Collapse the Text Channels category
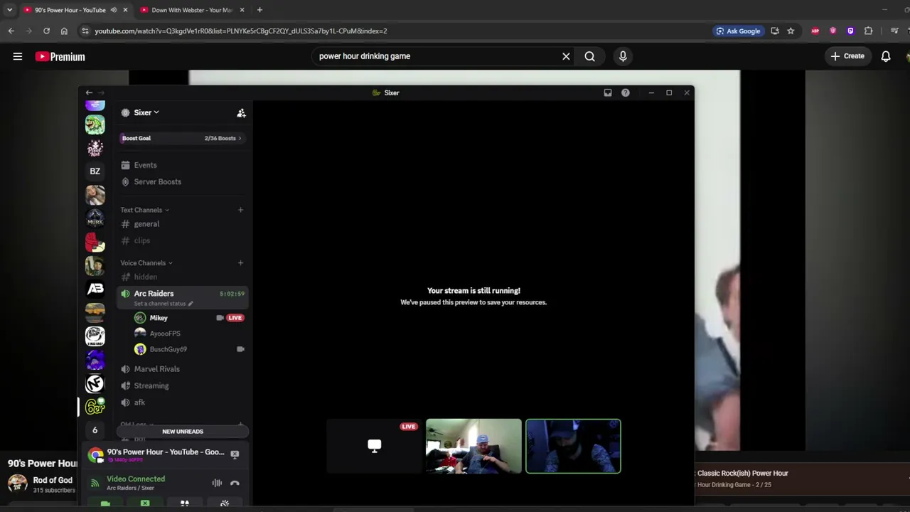 pos(144,210)
